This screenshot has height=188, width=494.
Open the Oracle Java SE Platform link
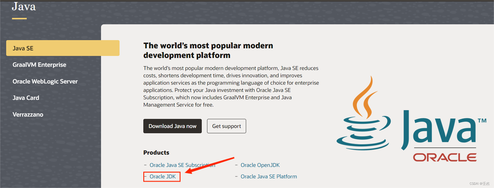(x=269, y=177)
